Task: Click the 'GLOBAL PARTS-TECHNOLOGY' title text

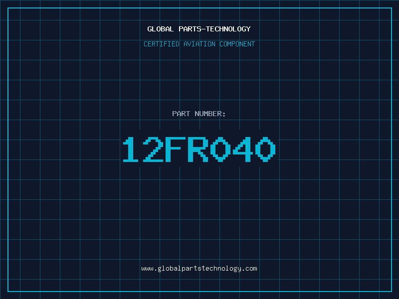Action: 199,29
